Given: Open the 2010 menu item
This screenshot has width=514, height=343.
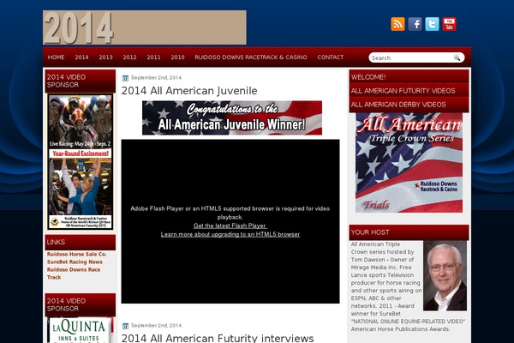Looking at the screenshot, I should click(x=177, y=57).
